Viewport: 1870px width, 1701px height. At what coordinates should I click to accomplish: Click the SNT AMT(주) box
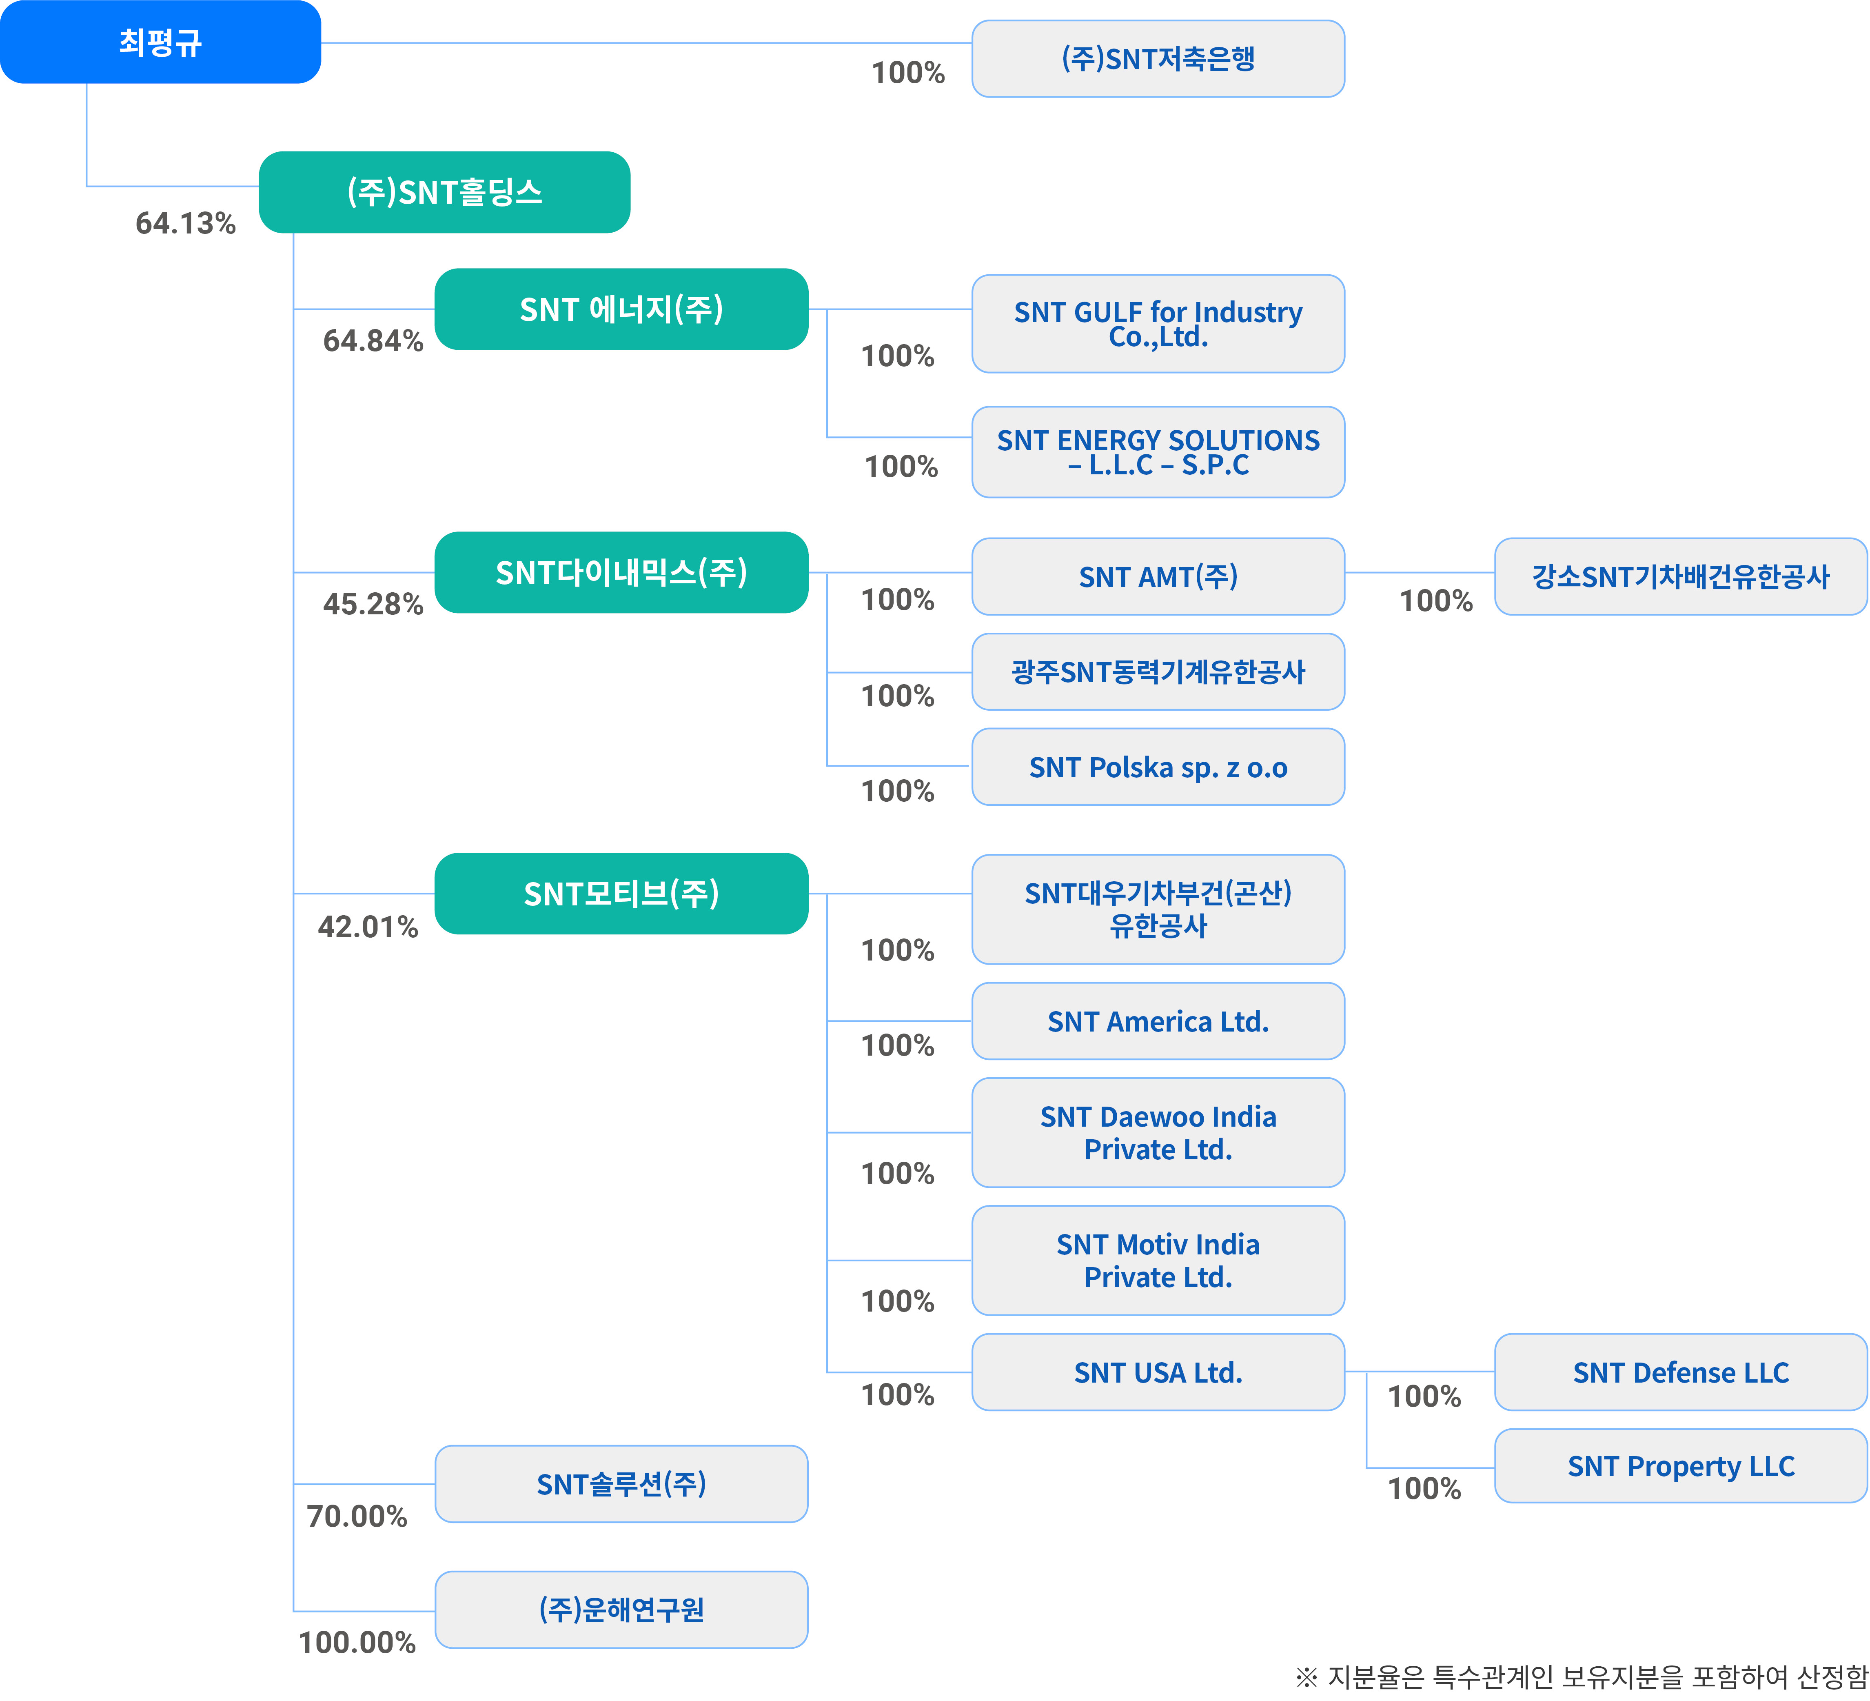click(1158, 576)
